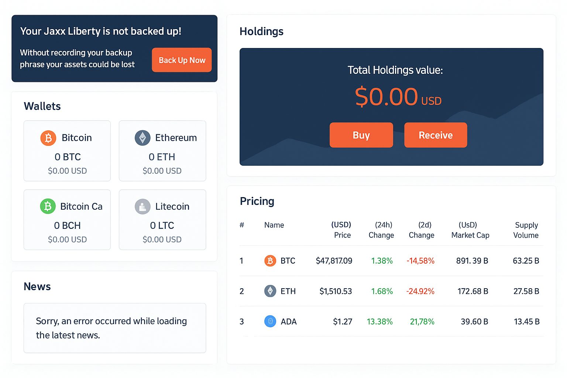Sort by the Market Cap column header
The width and height of the screenshot is (567, 378).
(470, 230)
